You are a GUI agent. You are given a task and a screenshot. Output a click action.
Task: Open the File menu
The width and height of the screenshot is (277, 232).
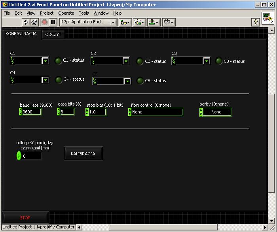pos(7,13)
